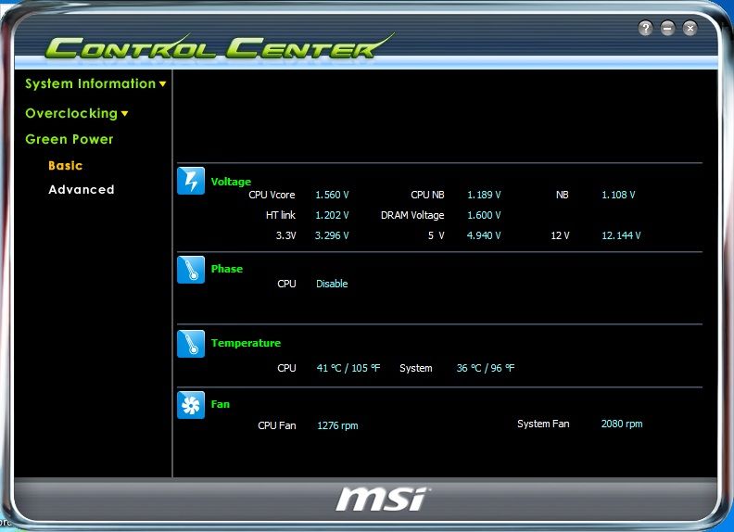This screenshot has height=532, width=734.
Task: Click the CPU Vcore label
Action: point(272,195)
